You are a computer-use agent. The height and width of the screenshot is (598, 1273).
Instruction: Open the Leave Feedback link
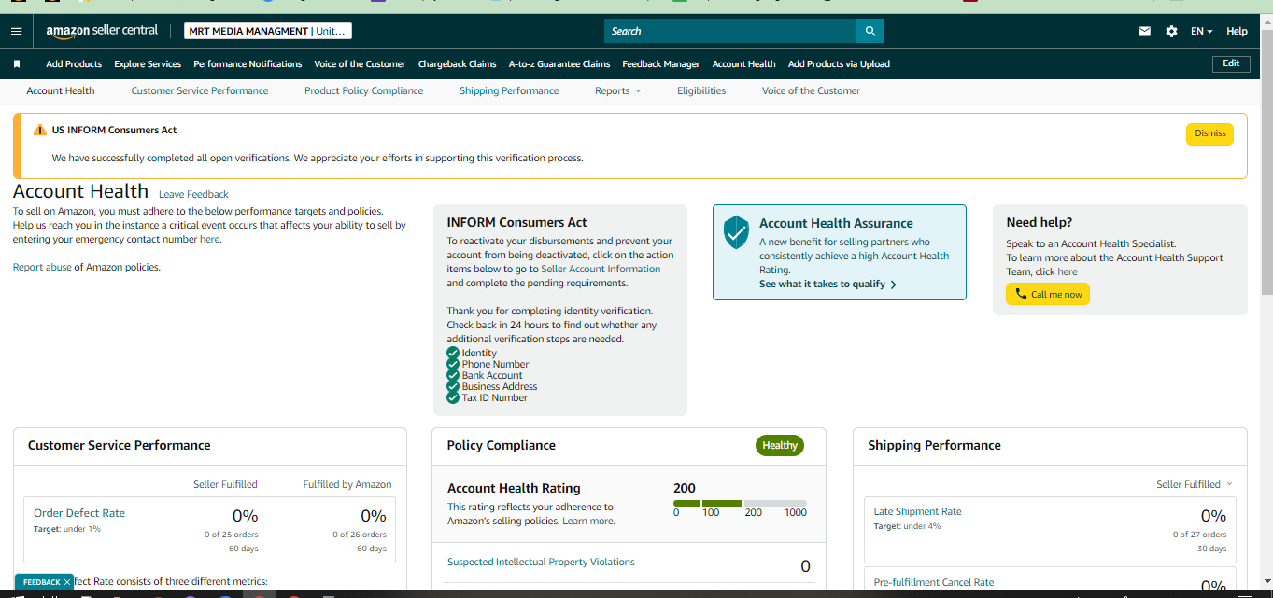193,194
